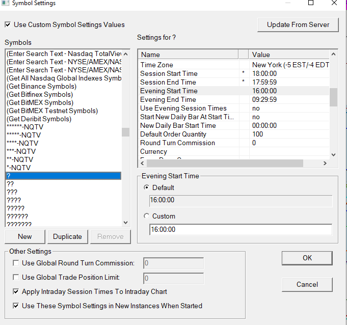Click the New symbol button
This screenshot has width=347, height=325.
[25, 236]
